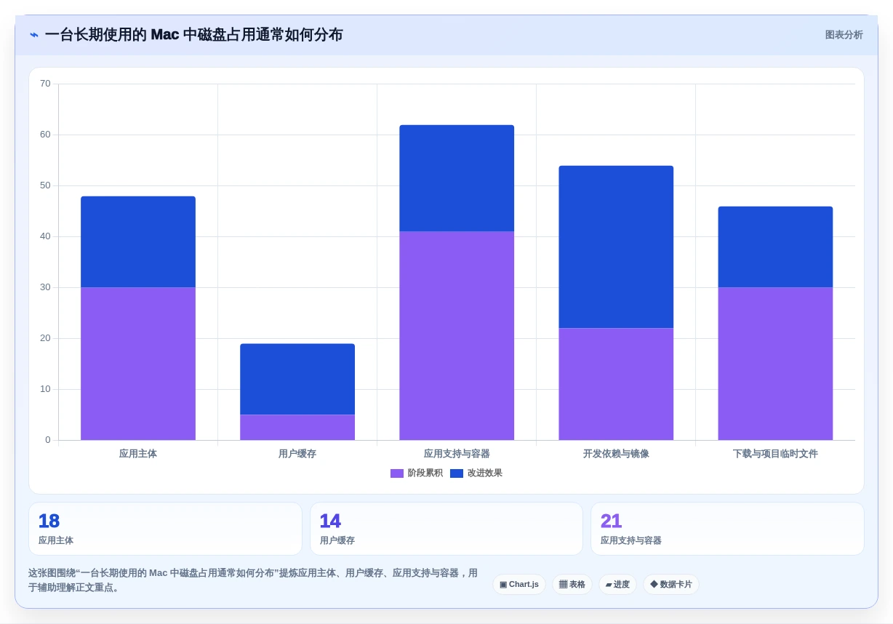893x624 pixels.
Task: Click the blue bar segment for 应用主体
Action: pos(138,241)
